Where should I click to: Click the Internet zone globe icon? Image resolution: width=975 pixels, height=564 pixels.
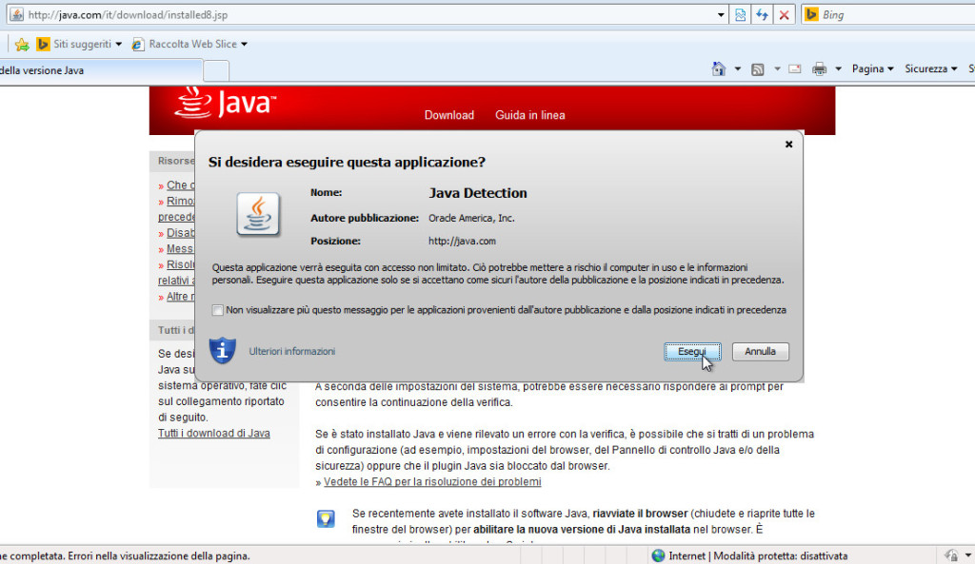click(x=658, y=556)
